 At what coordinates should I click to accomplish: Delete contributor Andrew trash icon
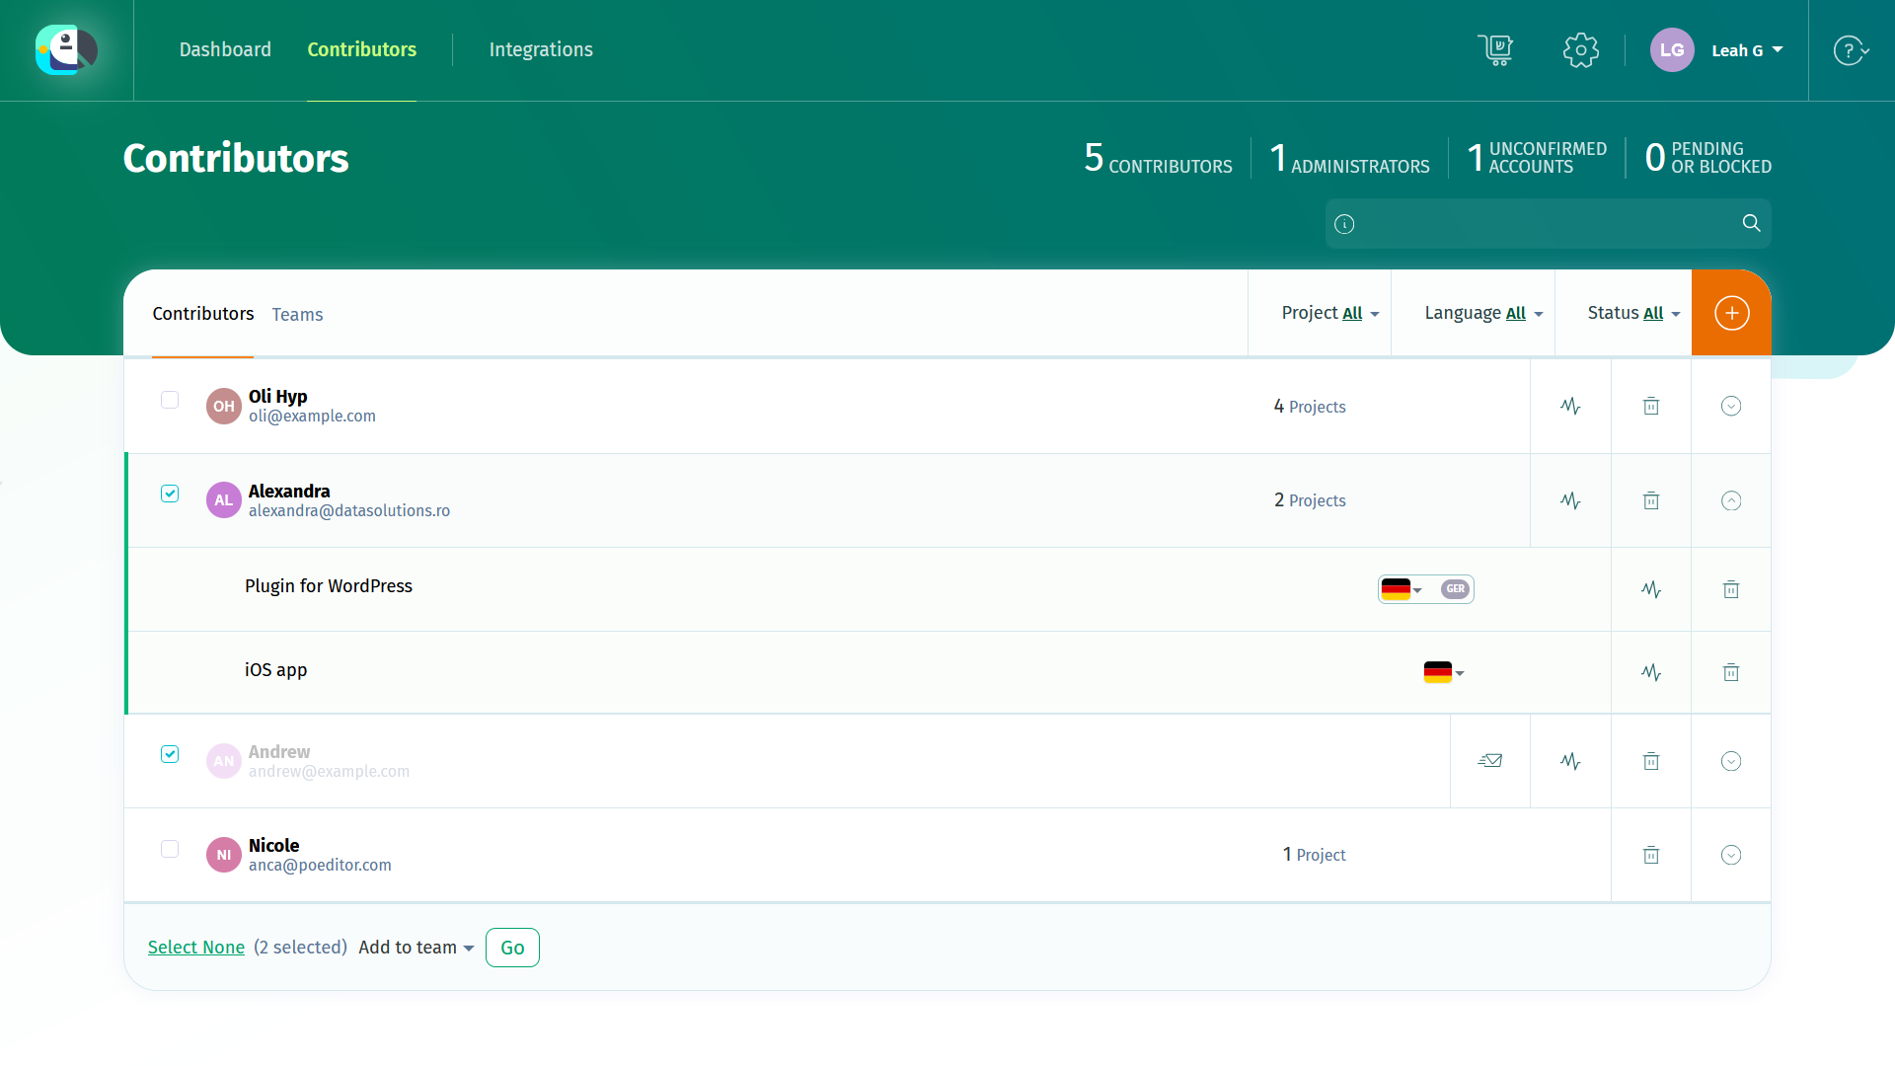click(x=1651, y=761)
